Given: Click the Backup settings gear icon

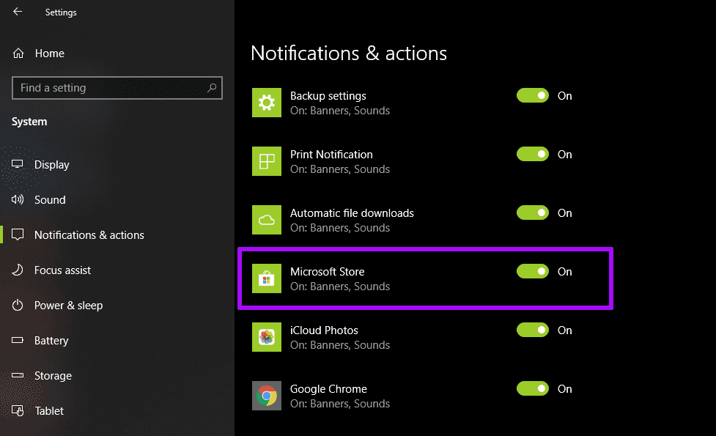Looking at the screenshot, I should 267,103.
